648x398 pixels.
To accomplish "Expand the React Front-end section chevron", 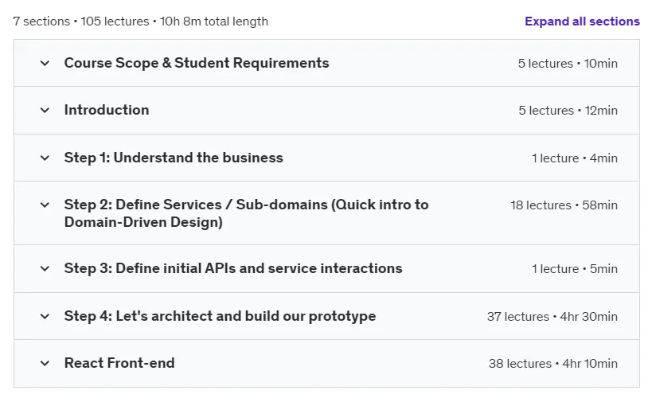I will [x=45, y=364].
